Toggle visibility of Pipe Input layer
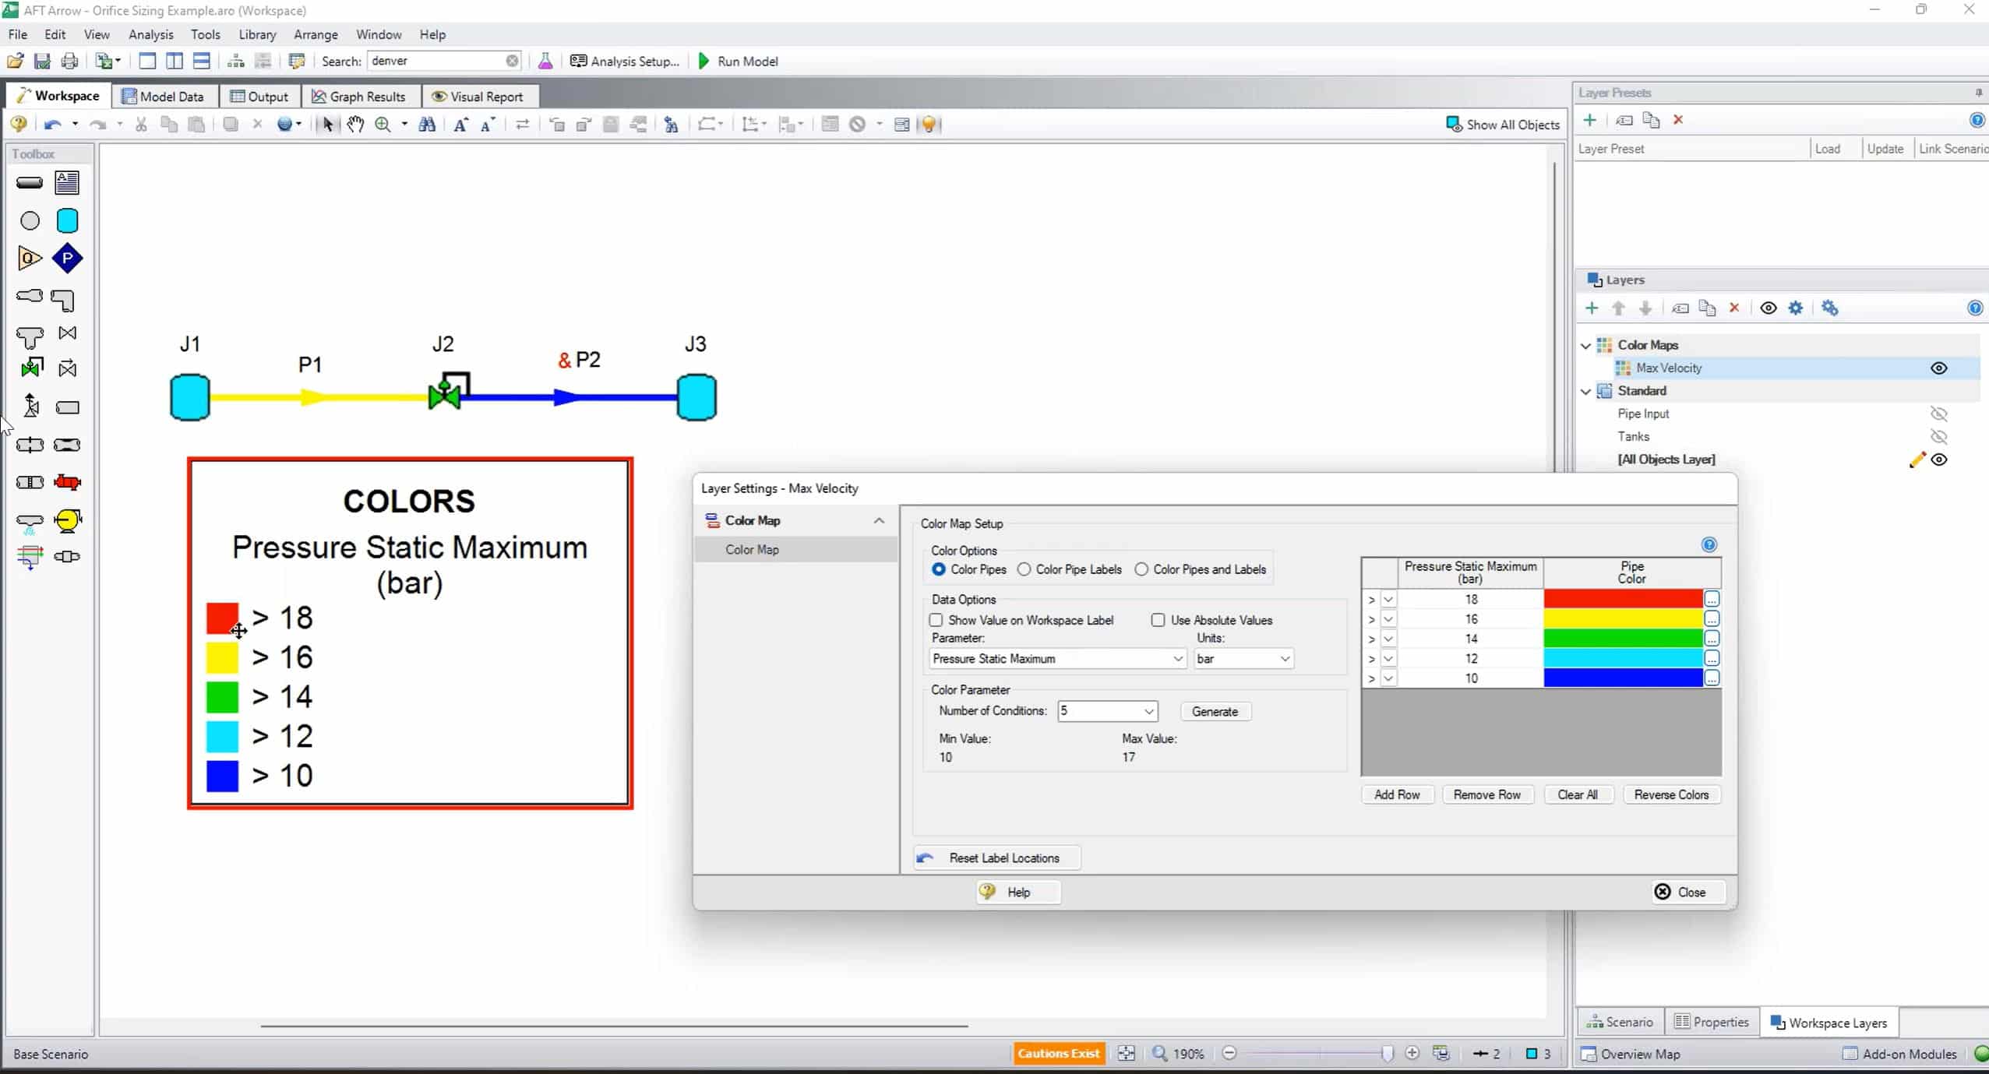Image resolution: width=1989 pixels, height=1074 pixels. 1938,414
